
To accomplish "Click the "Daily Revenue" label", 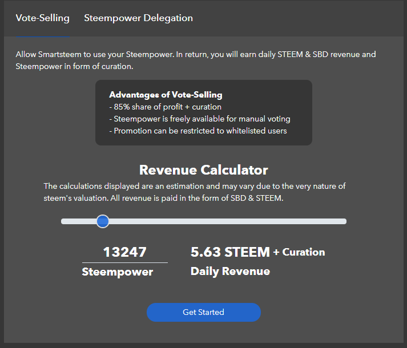I will click(230, 272).
